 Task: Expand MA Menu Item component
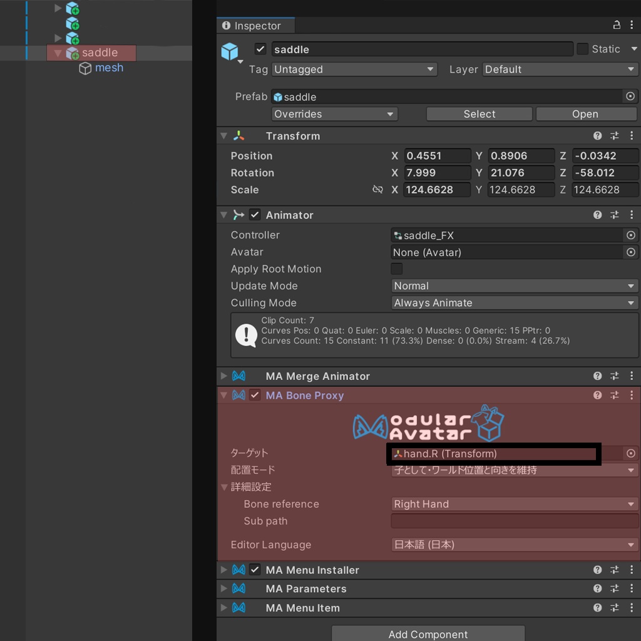(223, 607)
